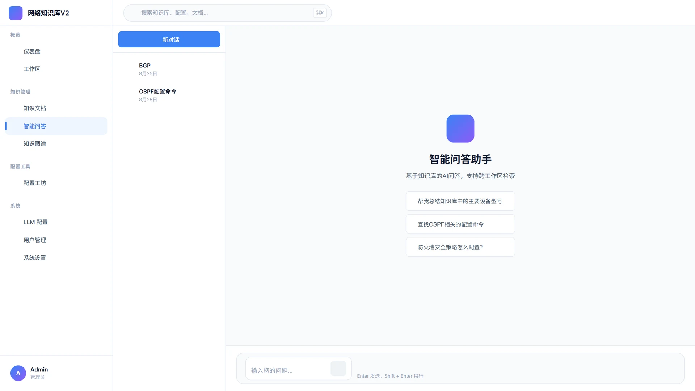The image size is (695, 391).
Task: Focus the 输入您的问题 input field
Action: 288,370
